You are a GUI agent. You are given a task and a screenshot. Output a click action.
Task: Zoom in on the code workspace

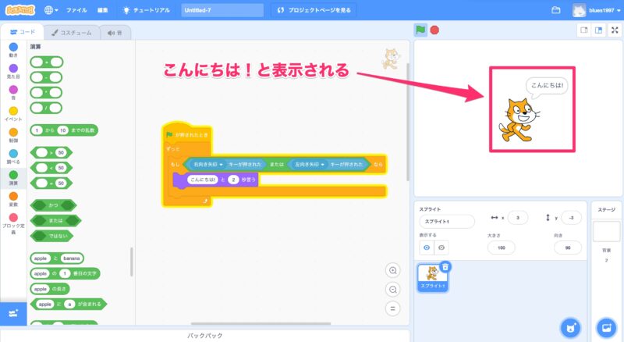pyautogui.click(x=393, y=270)
